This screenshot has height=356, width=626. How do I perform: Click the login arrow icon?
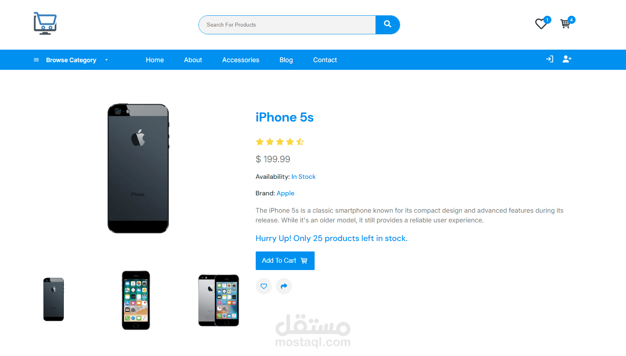pos(549,59)
